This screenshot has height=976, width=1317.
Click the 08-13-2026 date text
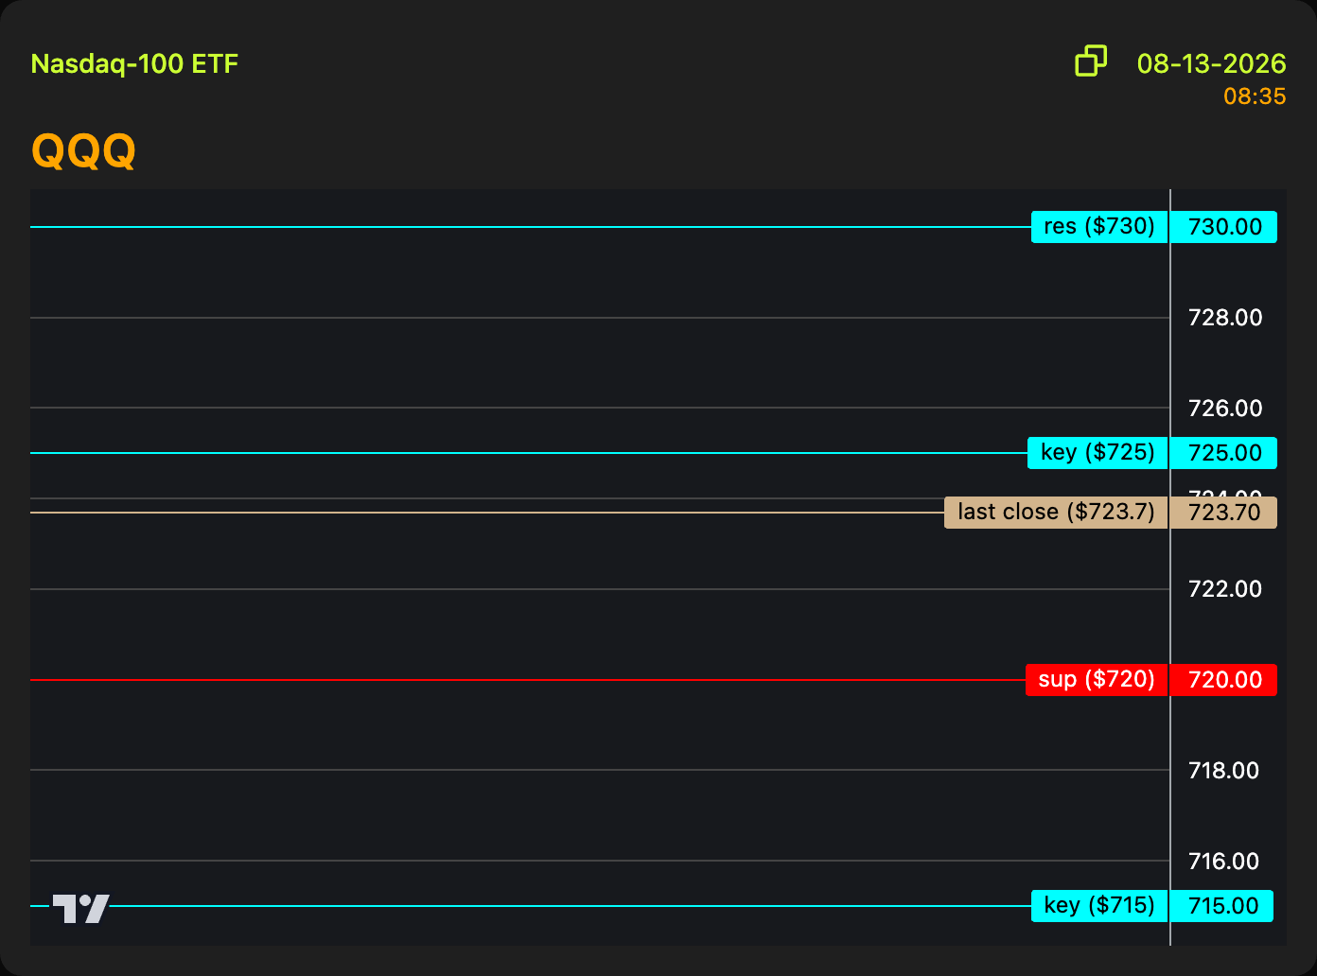point(1211,63)
